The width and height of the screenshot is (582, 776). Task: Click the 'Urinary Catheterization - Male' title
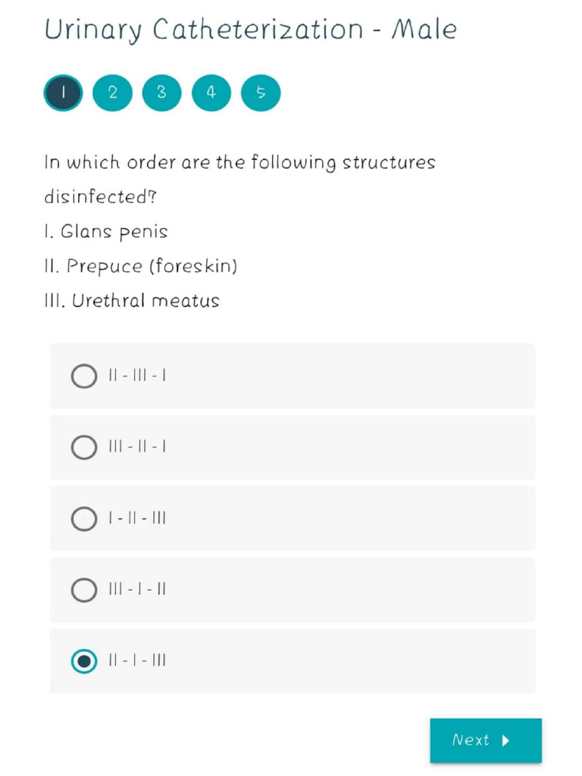(x=250, y=30)
